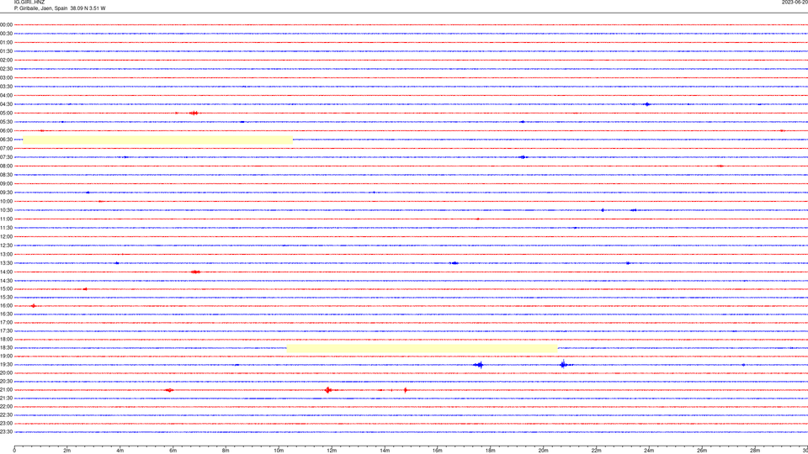This screenshot has height=454, width=808.
Task: Click the red event near 12m on 21:00 trace
Action: (328, 390)
